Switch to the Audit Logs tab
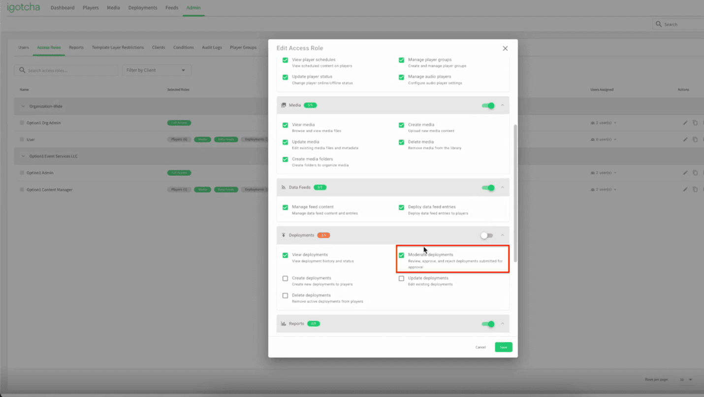The image size is (704, 397). click(212, 47)
